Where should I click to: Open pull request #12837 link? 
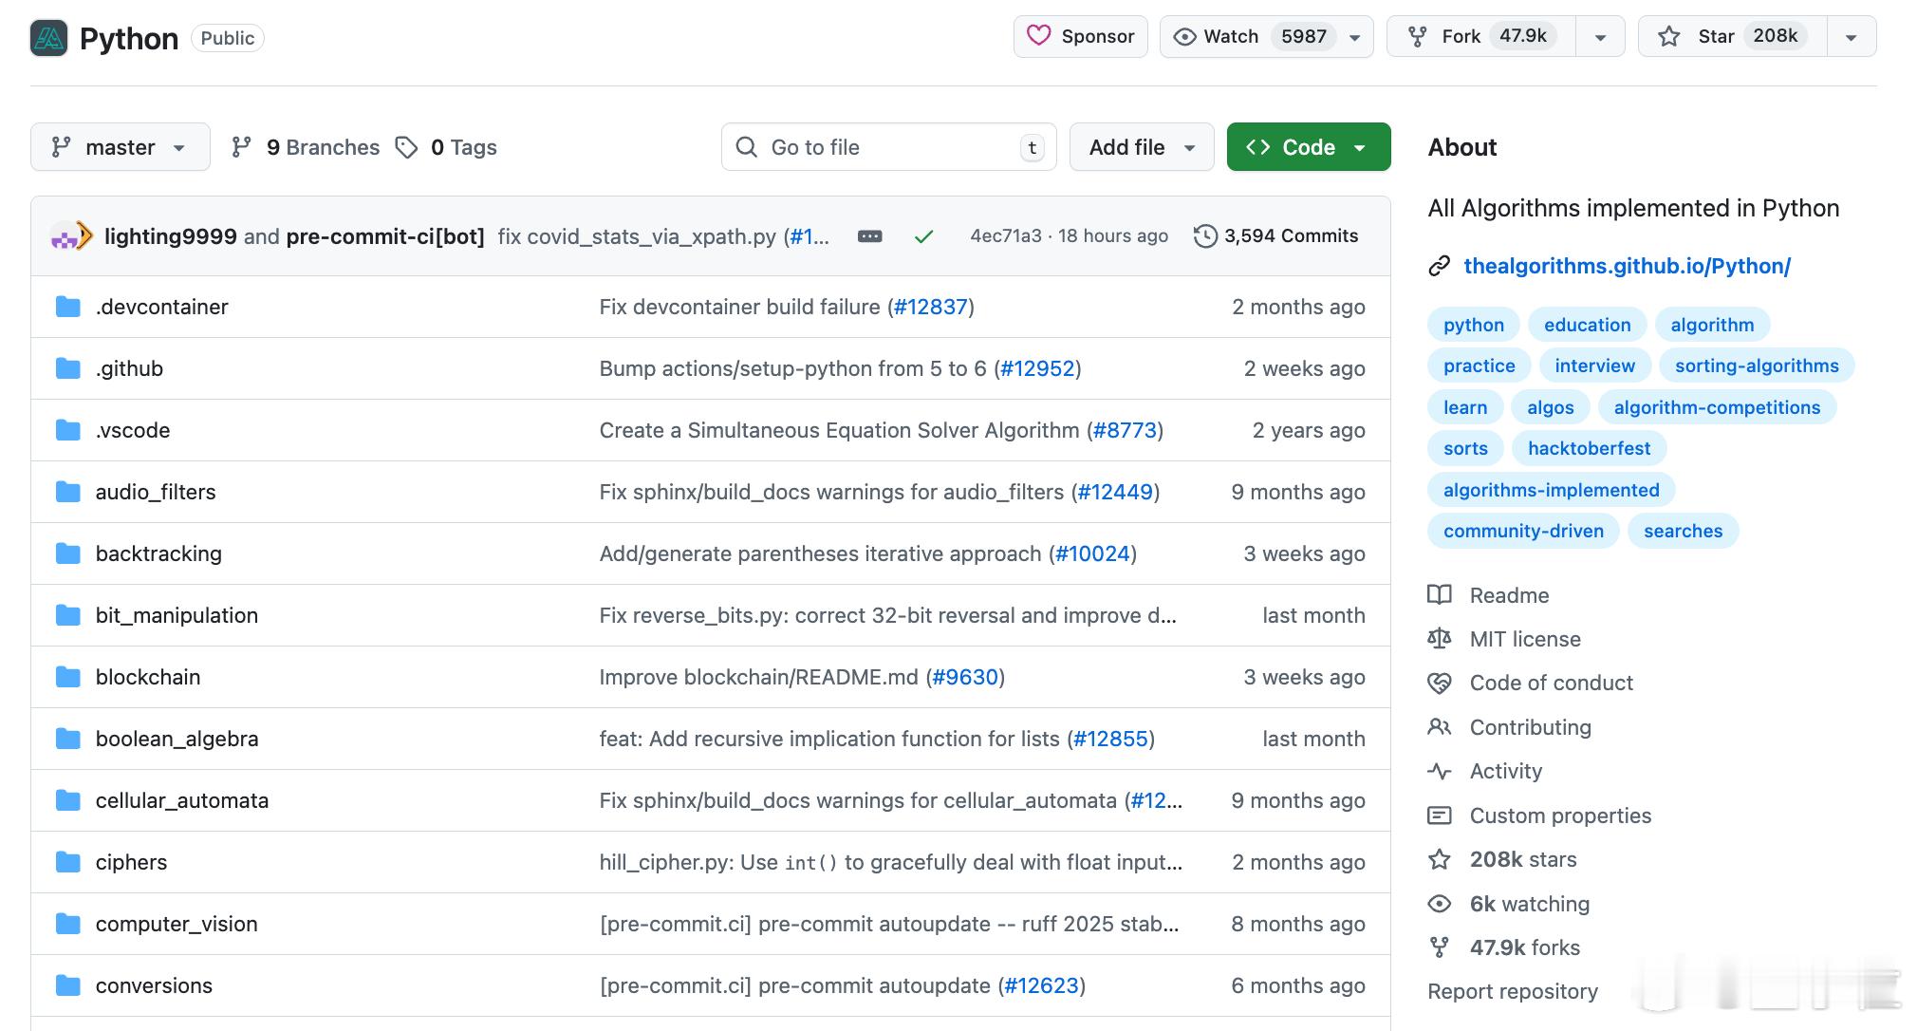click(931, 307)
